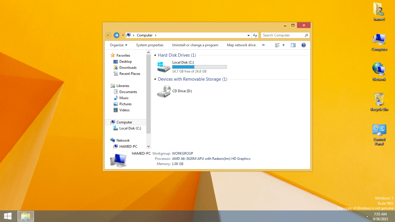Open the Organize dropdown menu
The image size is (395, 222).
tap(118, 45)
